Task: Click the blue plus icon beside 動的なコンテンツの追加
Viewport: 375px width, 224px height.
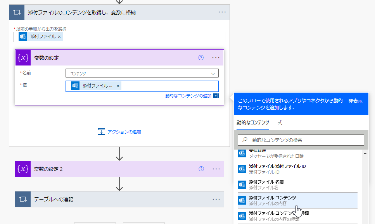Action: [x=216, y=96]
